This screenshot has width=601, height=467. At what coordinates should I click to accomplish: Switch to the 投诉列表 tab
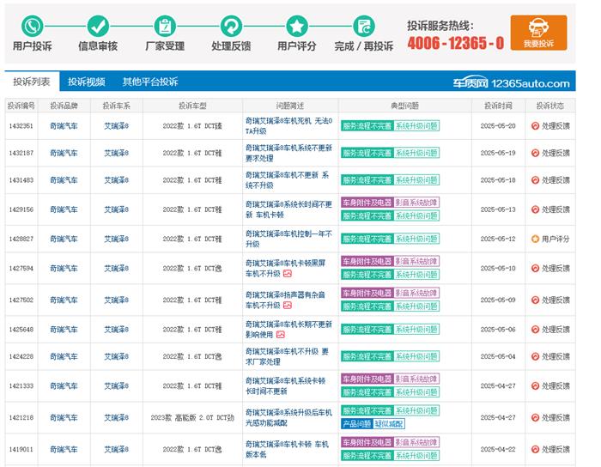click(x=32, y=82)
